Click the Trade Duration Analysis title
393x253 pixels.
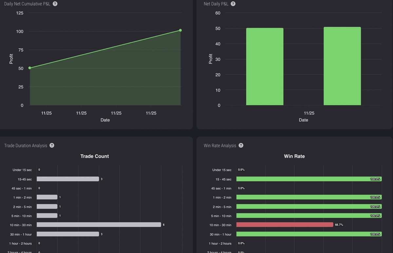point(26,146)
